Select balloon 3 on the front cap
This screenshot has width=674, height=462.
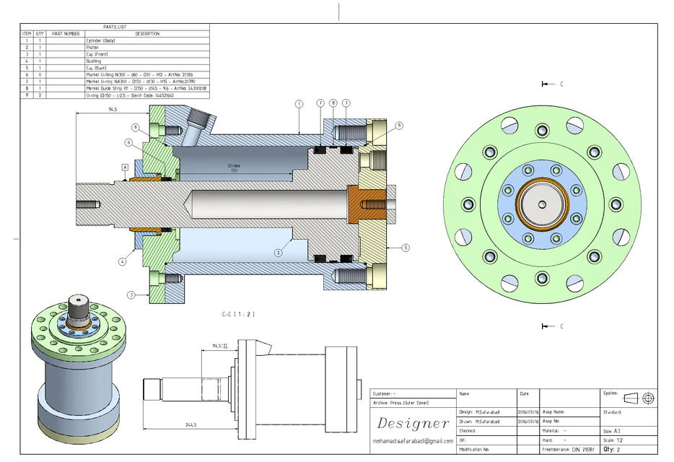click(x=131, y=295)
